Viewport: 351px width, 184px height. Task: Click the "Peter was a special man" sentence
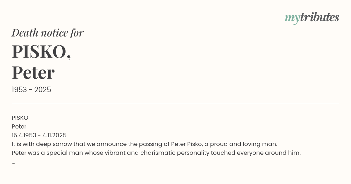pos(156,153)
